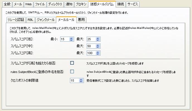Viewport: 192px width, 111px height.
Task: Open the 通知 tab
Action: point(69,4)
